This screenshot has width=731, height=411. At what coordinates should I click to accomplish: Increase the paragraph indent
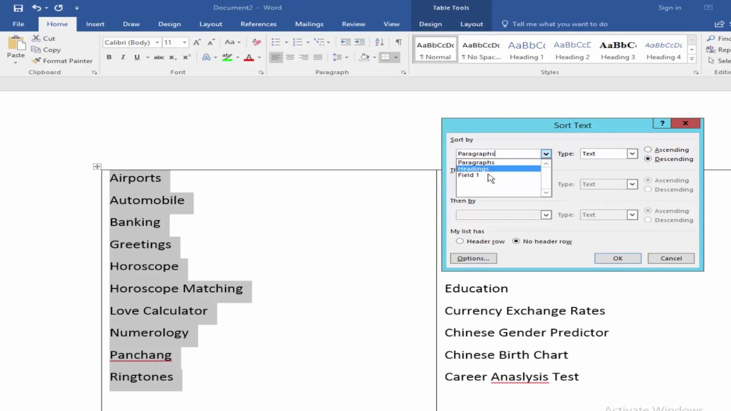tap(359, 42)
